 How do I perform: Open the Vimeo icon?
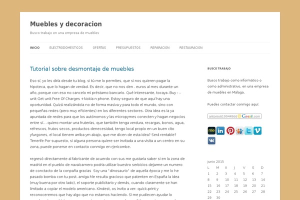(x=257, y=130)
